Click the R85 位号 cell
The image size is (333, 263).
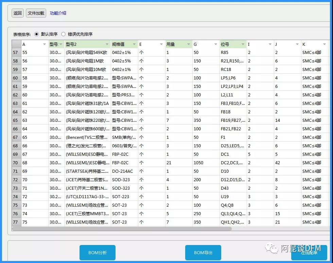(233, 52)
